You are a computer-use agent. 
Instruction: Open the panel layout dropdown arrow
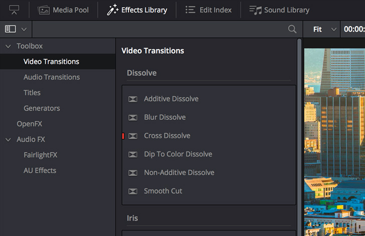pos(24,30)
